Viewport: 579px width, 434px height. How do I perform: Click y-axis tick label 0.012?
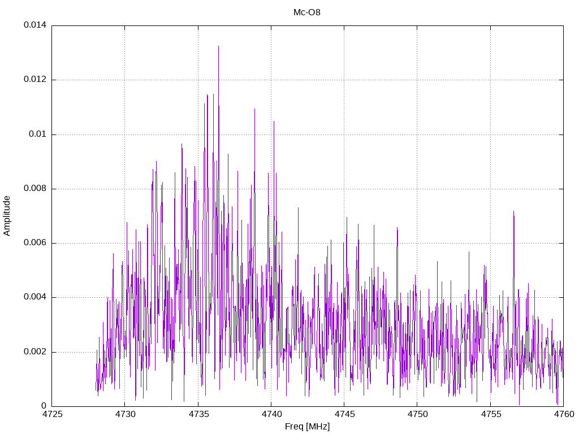pos(36,79)
